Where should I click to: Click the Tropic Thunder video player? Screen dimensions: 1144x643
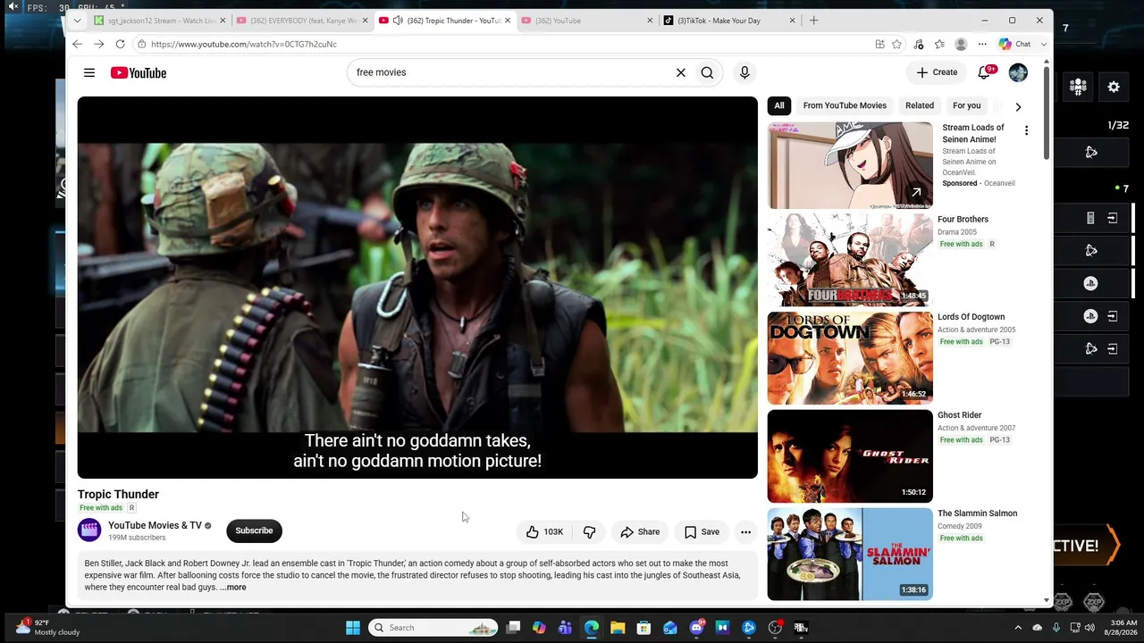click(x=417, y=288)
